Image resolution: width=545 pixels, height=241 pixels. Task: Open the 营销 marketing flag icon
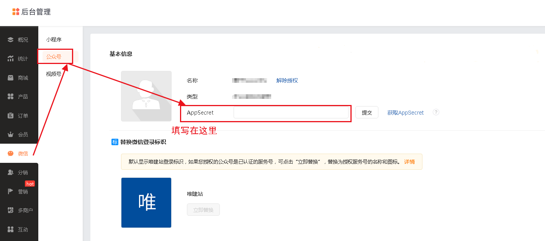coord(11,192)
